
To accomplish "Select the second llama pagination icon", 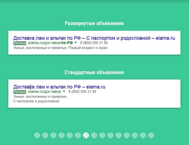I will [x=45, y=135].
